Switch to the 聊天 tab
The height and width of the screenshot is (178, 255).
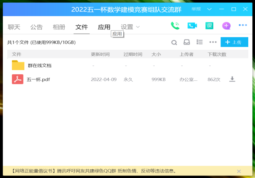tap(14, 27)
